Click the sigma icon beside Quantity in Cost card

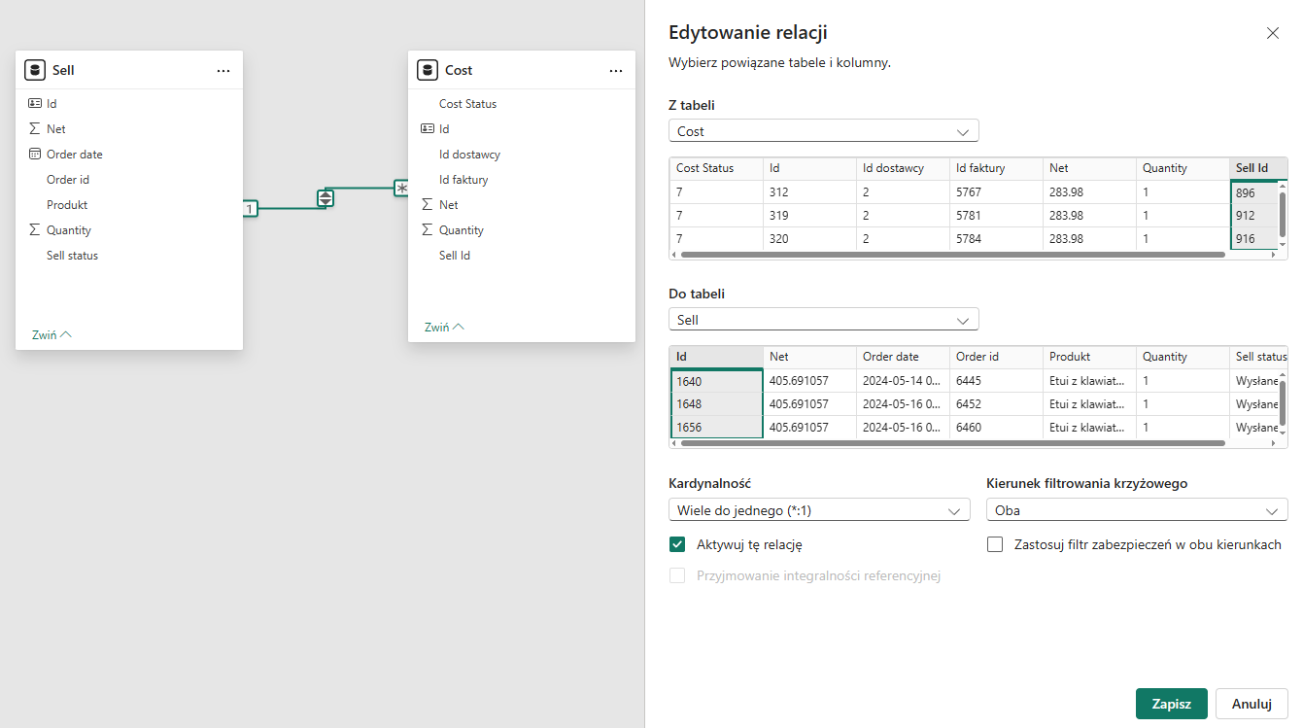click(428, 229)
